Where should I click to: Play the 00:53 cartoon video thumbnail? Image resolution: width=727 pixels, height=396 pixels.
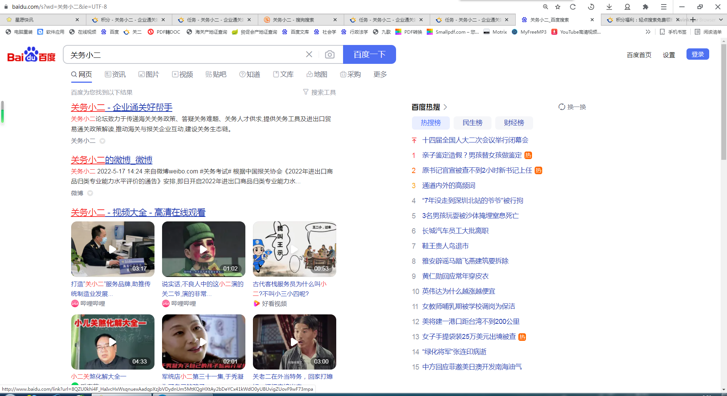(x=295, y=249)
